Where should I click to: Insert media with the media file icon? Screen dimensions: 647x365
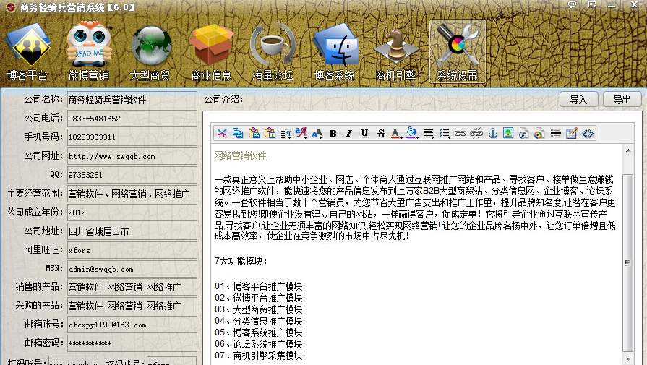pyautogui.click(x=539, y=133)
